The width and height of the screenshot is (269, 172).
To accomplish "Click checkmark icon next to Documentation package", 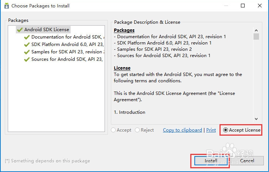I will pyautogui.click(x=27, y=37).
